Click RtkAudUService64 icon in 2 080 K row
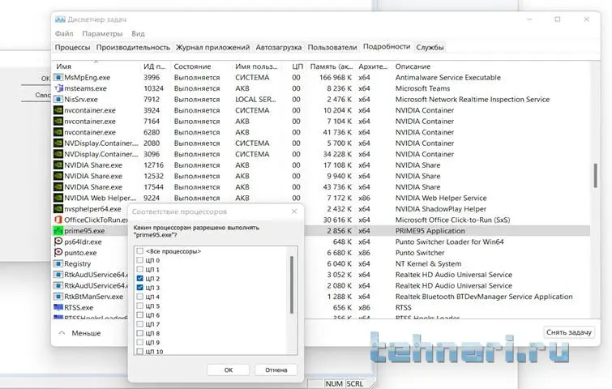This screenshot has height=389, width=612. [58, 285]
